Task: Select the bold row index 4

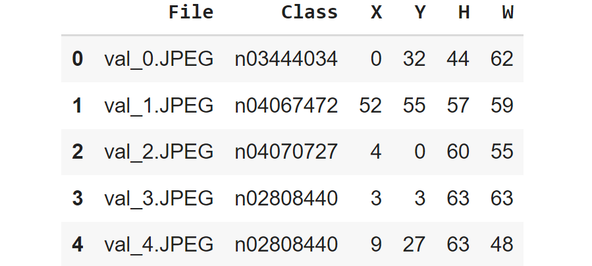Action: pos(77,245)
